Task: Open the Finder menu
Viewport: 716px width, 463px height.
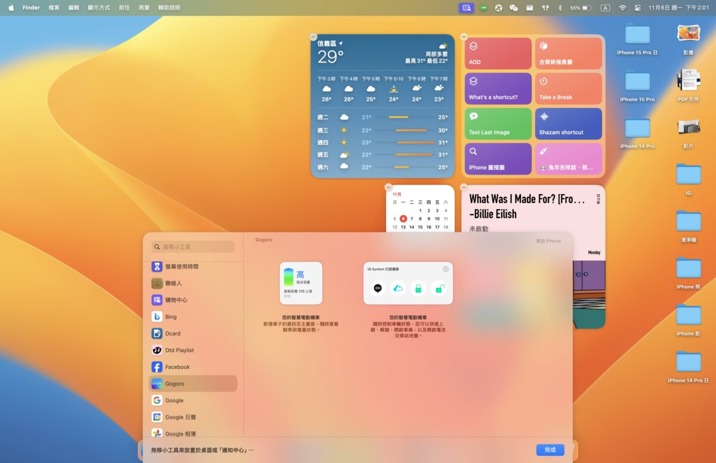Action: tap(31, 8)
